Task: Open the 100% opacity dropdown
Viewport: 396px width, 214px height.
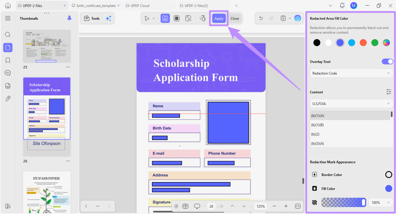Action: 381,202
